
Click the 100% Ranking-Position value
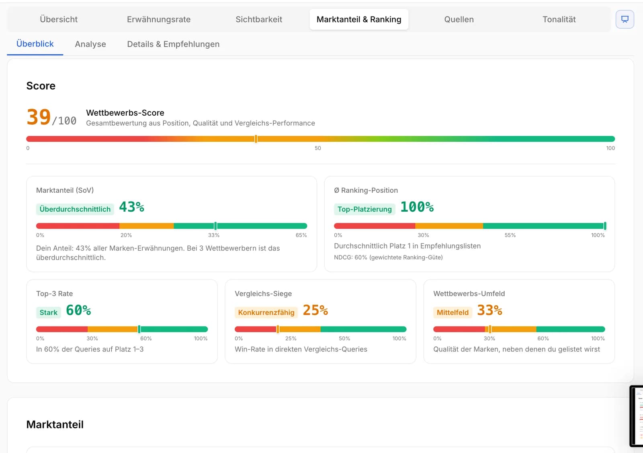[x=417, y=207]
